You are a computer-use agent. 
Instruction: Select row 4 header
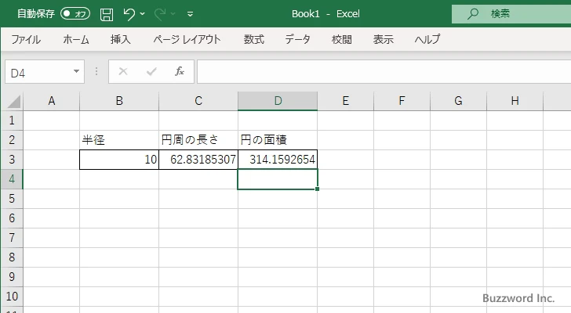tap(12, 179)
